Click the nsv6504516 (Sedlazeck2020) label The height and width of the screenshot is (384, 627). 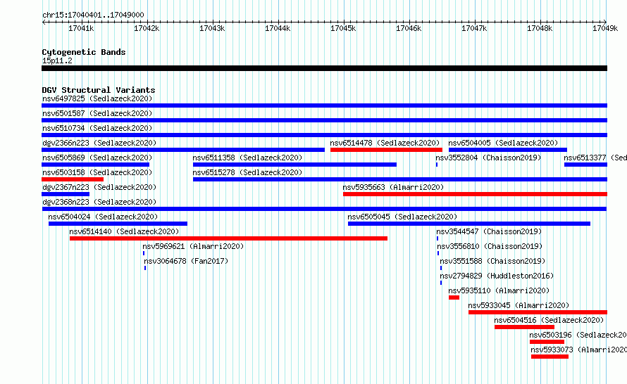click(549, 320)
